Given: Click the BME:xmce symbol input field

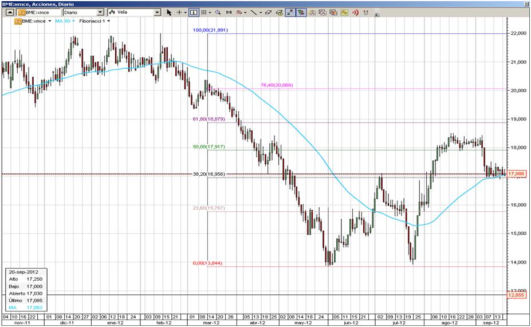Looking at the screenshot, I should pos(39,13).
